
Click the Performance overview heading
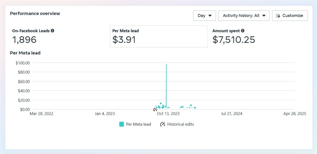pos(35,14)
